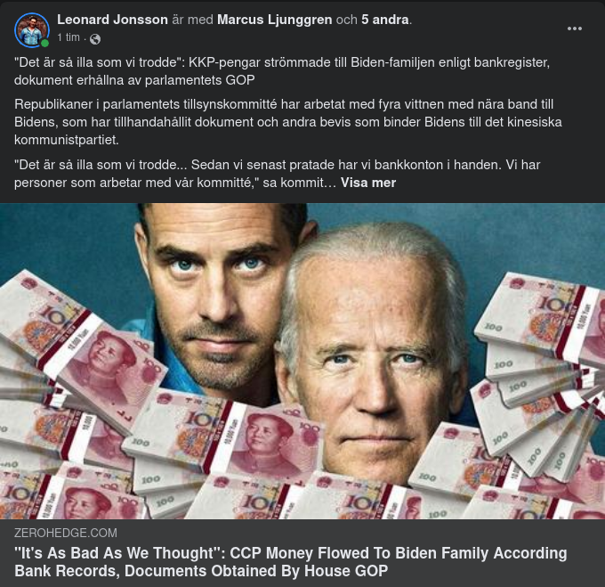
Task: Click the word kommunistpartiet in post text
Action: pyautogui.click(x=67, y=140)
